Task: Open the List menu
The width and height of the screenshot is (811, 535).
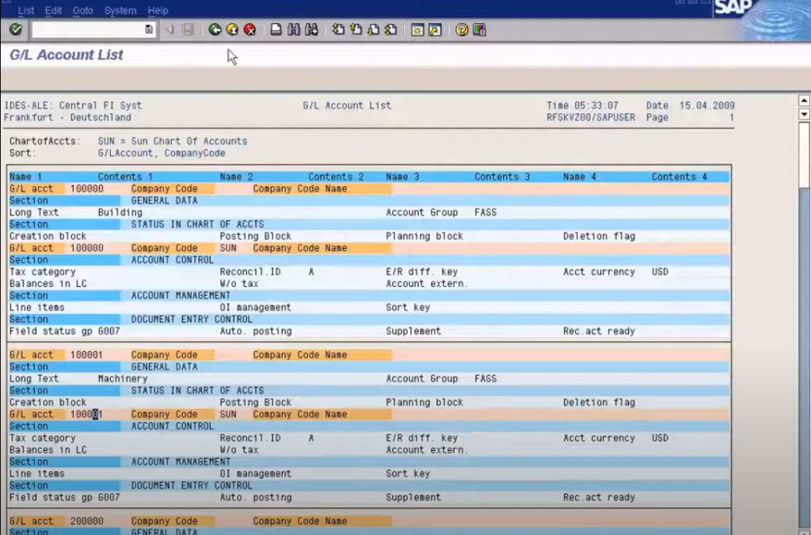Action: (26, 10)
